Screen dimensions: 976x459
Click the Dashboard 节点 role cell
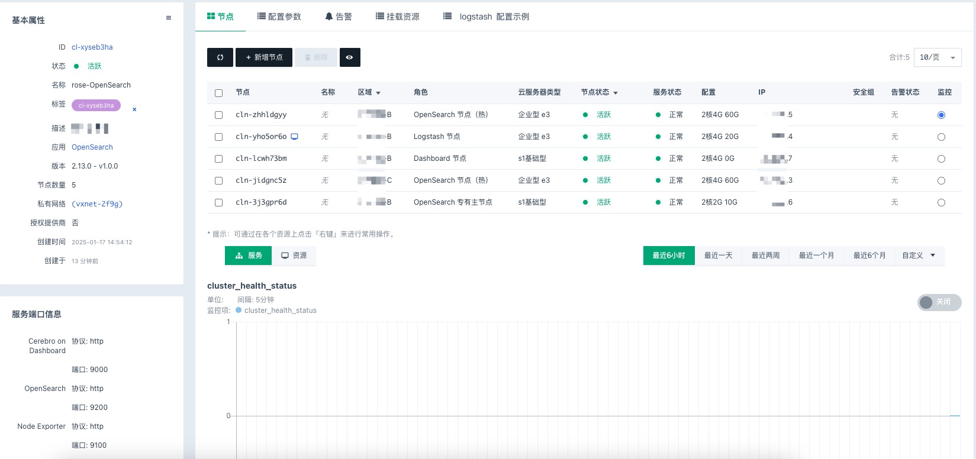[440, 159]
